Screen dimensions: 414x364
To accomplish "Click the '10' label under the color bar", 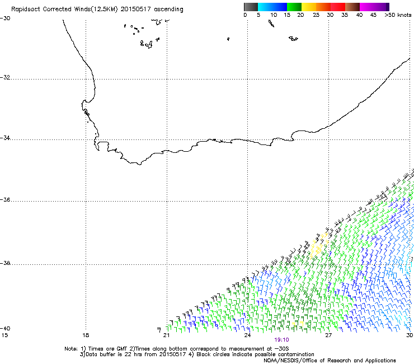I will click(274, 15).
